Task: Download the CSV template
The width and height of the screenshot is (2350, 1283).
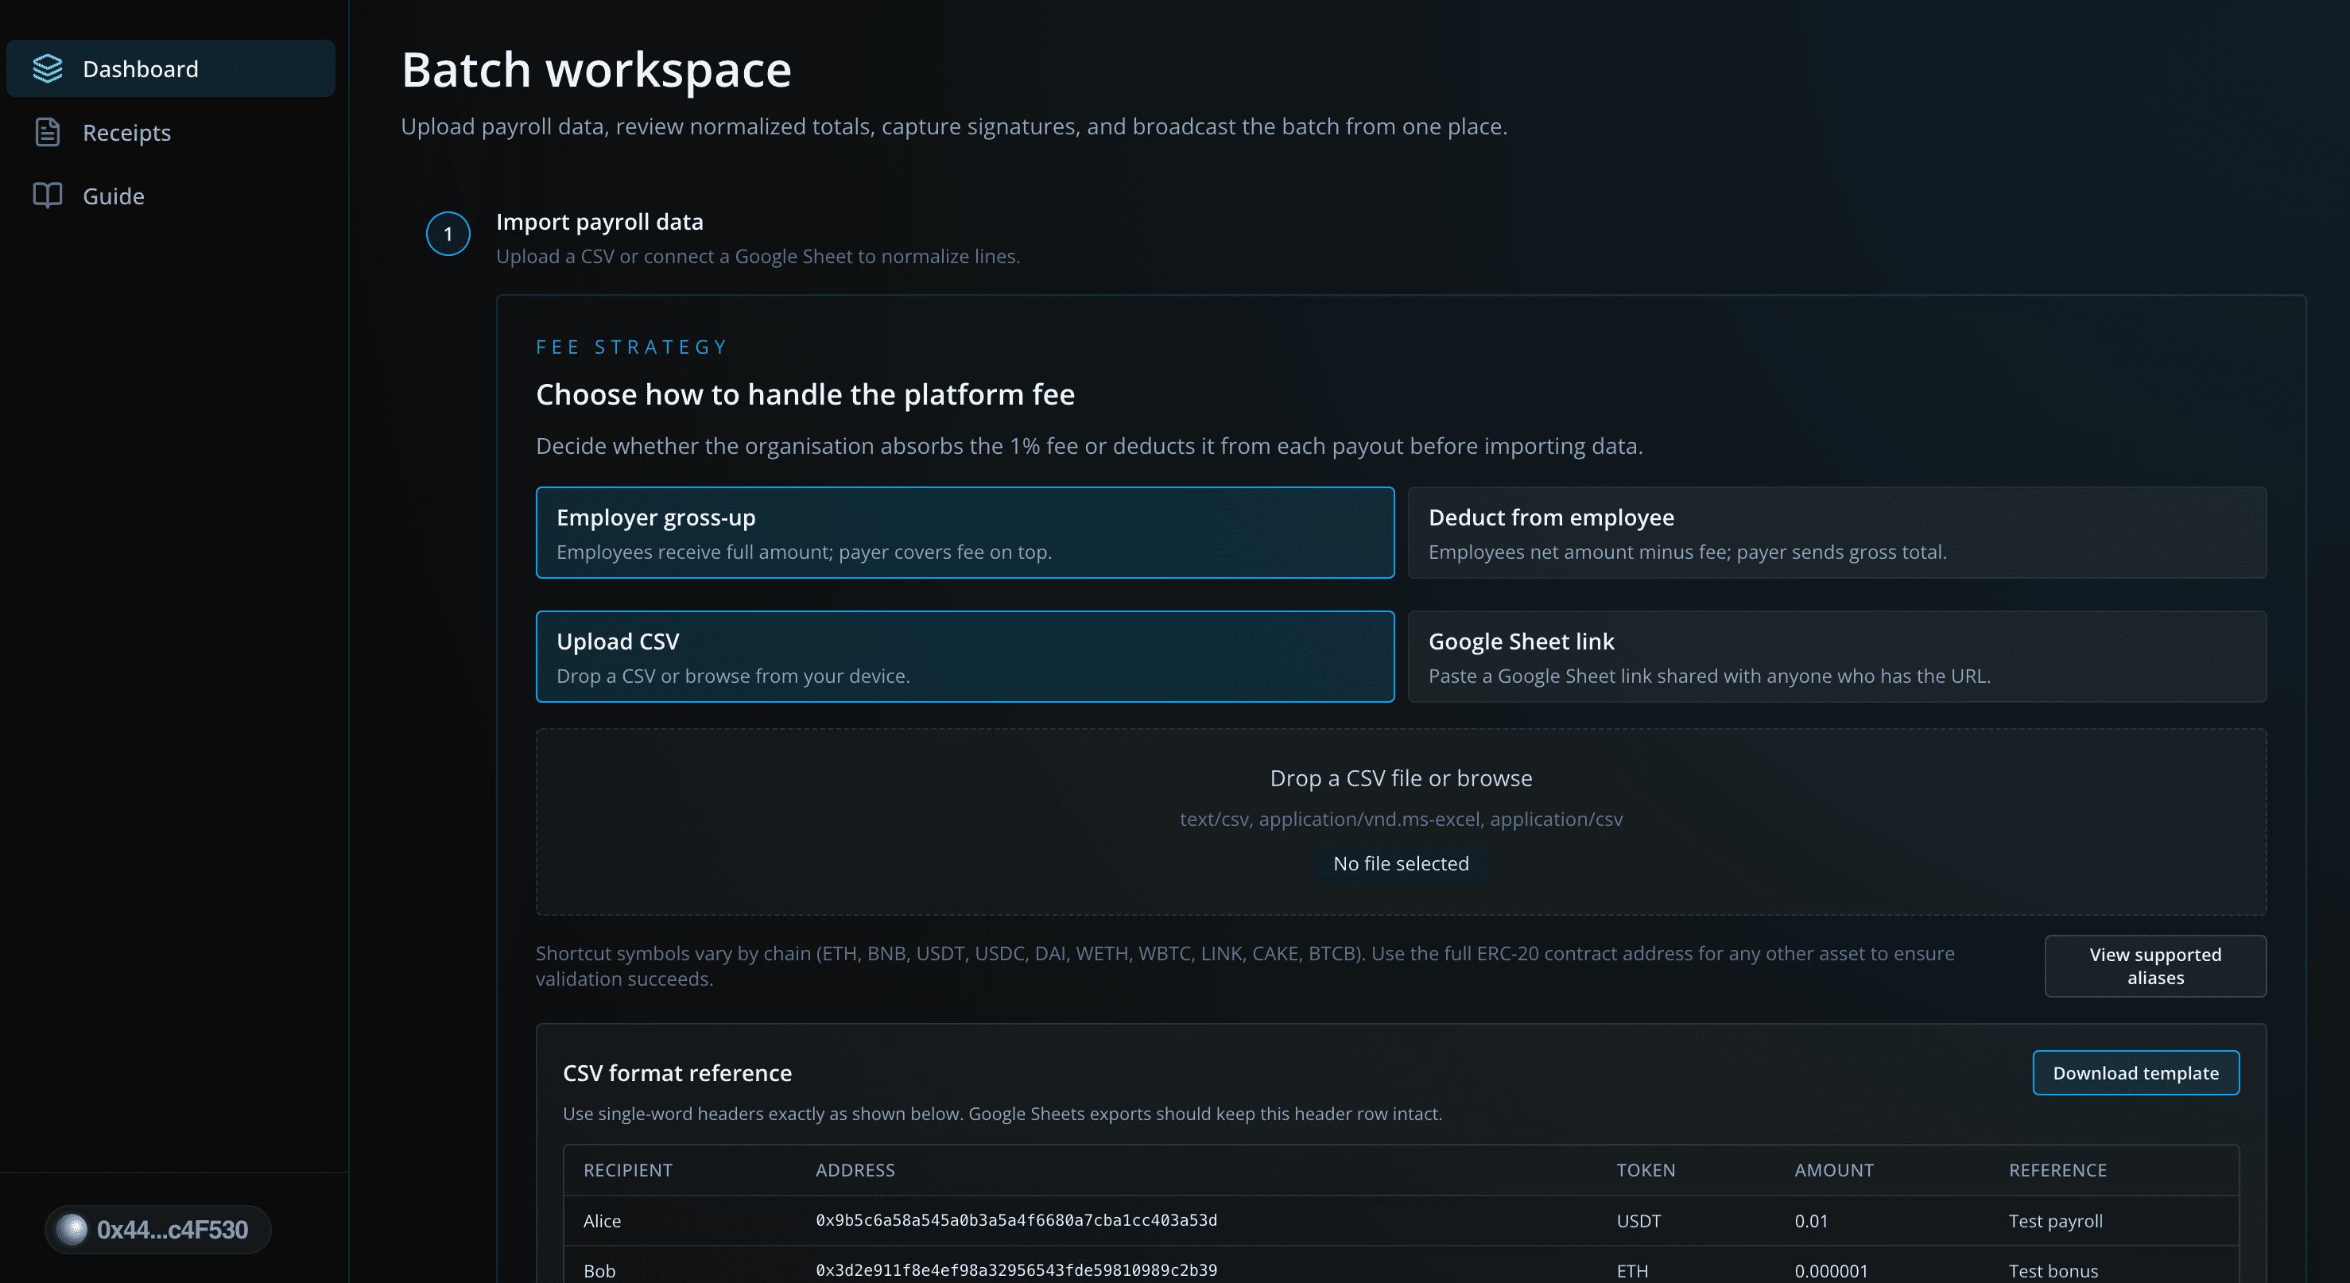Action: (x=2135, y=1073)
